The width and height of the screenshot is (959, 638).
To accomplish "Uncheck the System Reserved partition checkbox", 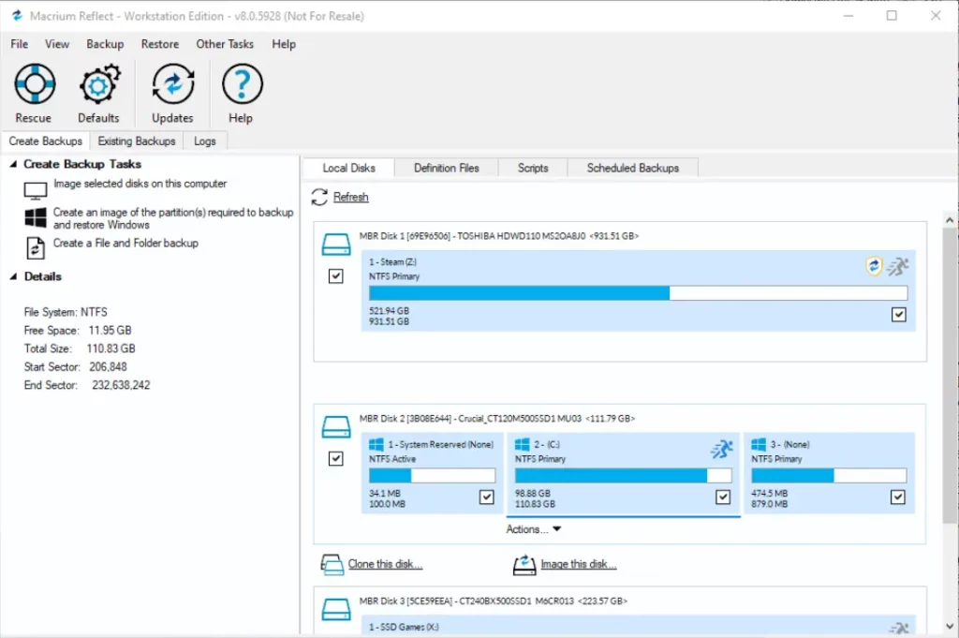I will (x=486, y=497).
